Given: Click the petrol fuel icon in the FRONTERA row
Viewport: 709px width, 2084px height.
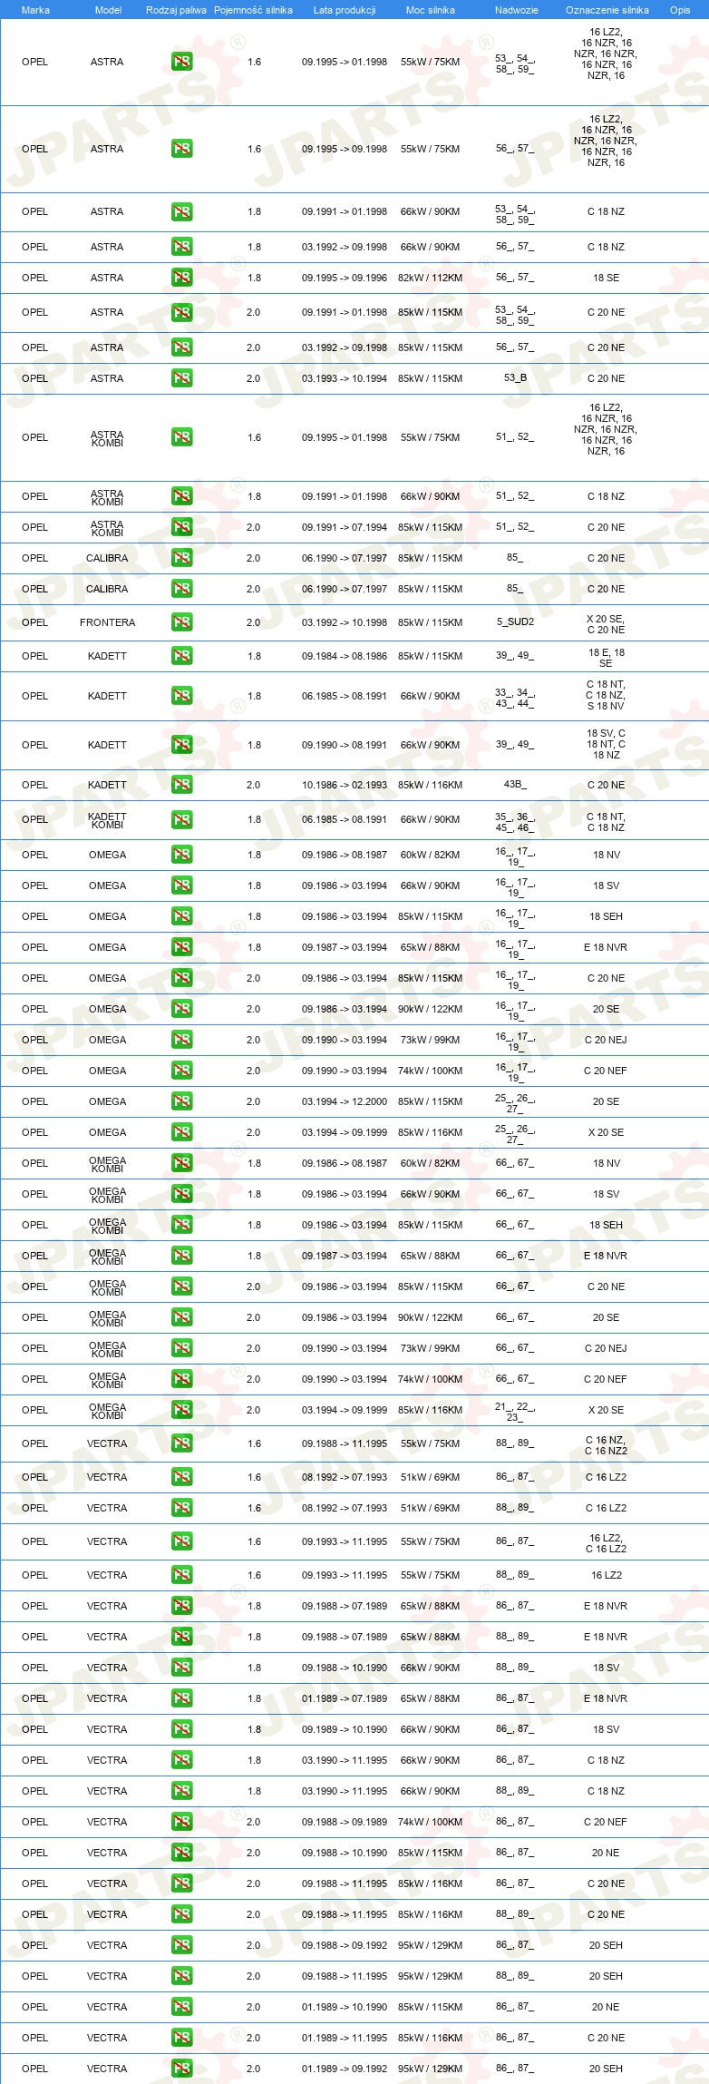Looking at the screenshot, I should click(x=181, y=622).
